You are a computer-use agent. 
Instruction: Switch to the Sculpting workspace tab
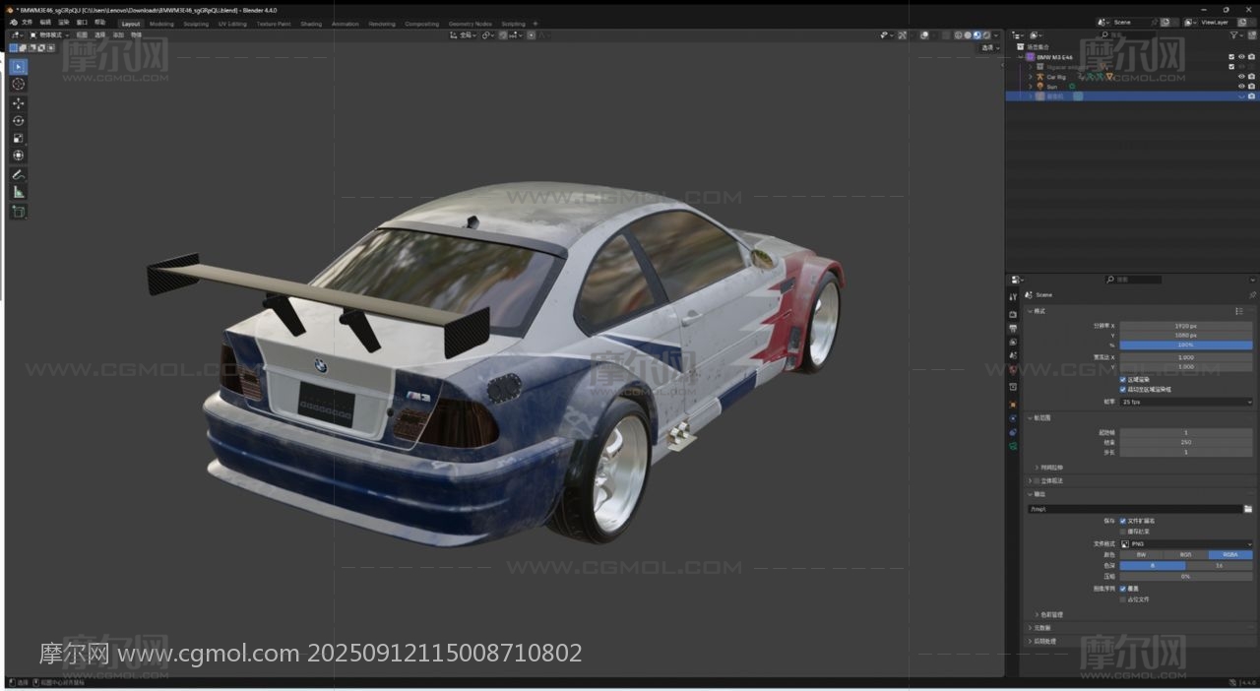click(x=196, y=24)
